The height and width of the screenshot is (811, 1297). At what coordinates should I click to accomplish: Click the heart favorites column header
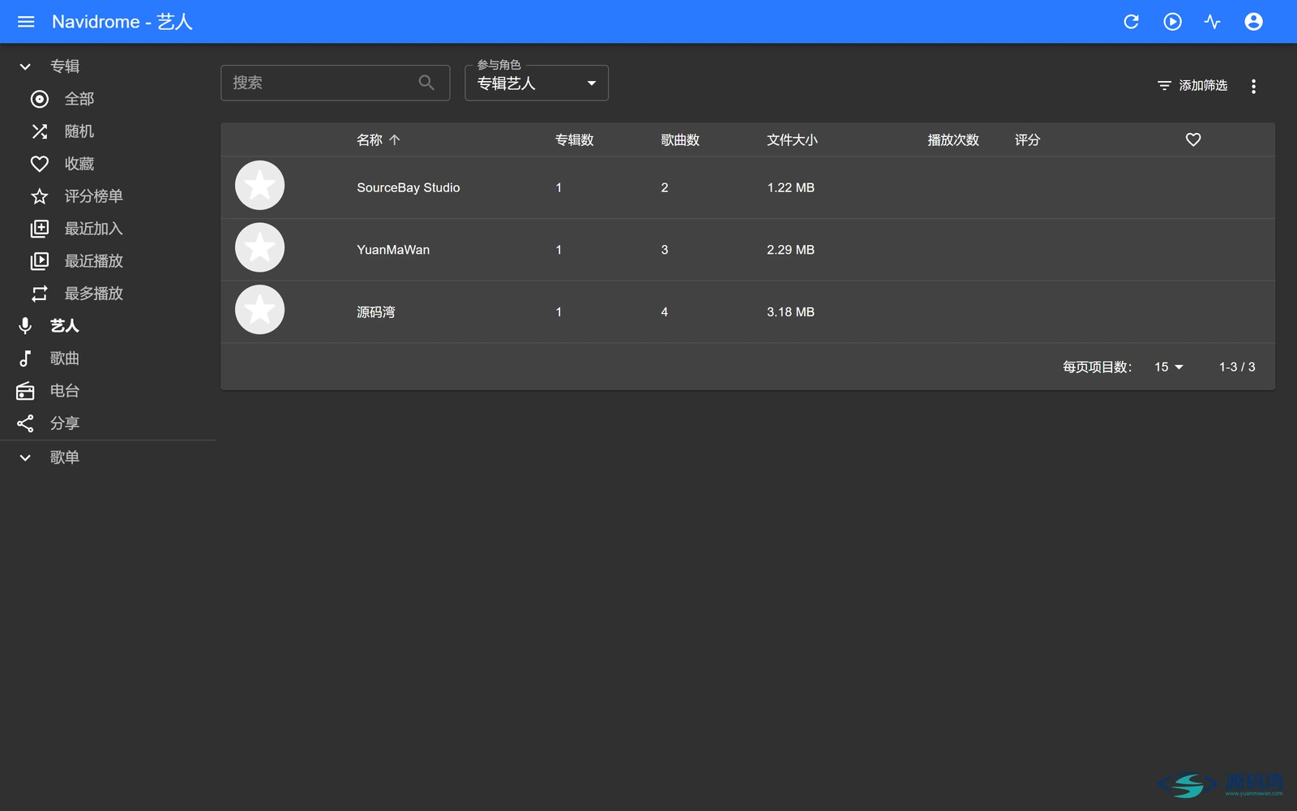tap(1193, 139)
